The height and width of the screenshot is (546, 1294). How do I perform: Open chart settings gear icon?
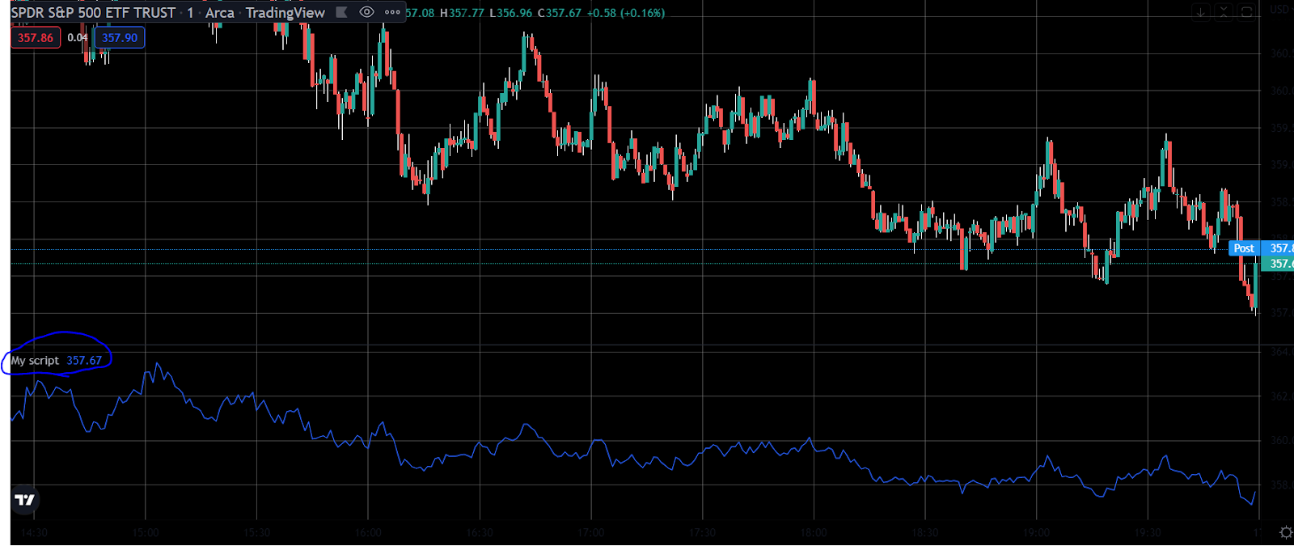(x=1286, y=532)
